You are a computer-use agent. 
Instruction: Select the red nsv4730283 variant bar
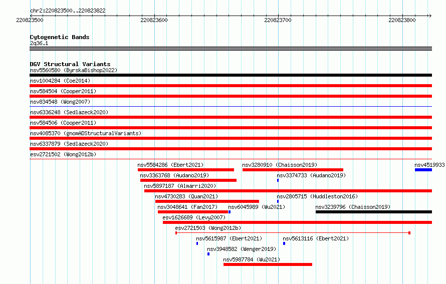[207, 201]
